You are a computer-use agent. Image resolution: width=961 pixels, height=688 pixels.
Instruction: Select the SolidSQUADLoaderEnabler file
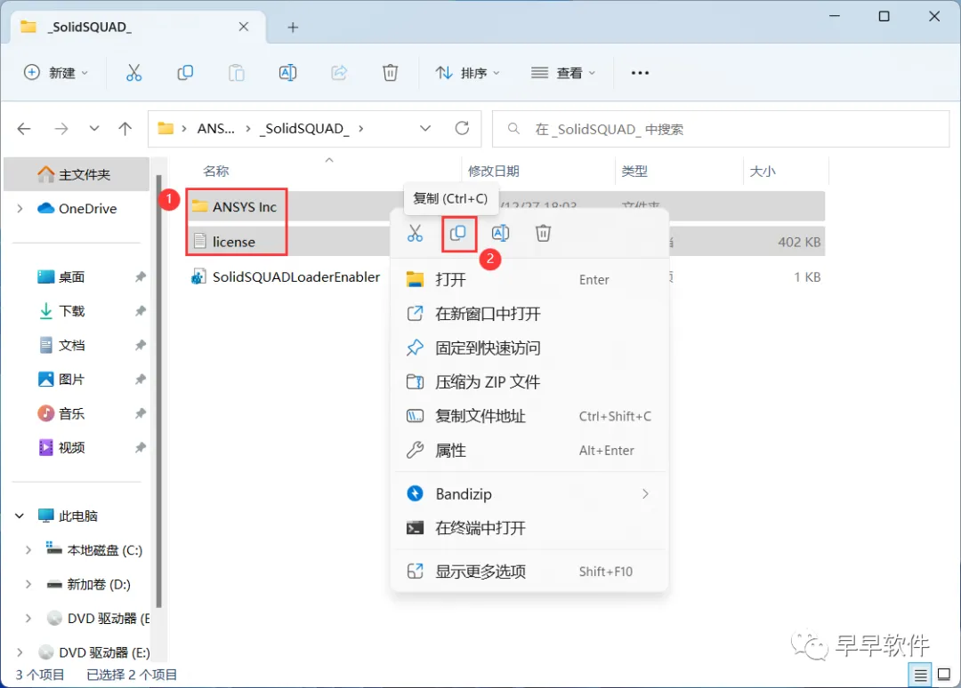pyautogui.click(x=296, y=276)
